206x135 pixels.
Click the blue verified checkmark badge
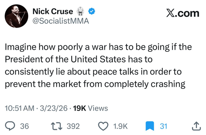(x=92, y=11)
